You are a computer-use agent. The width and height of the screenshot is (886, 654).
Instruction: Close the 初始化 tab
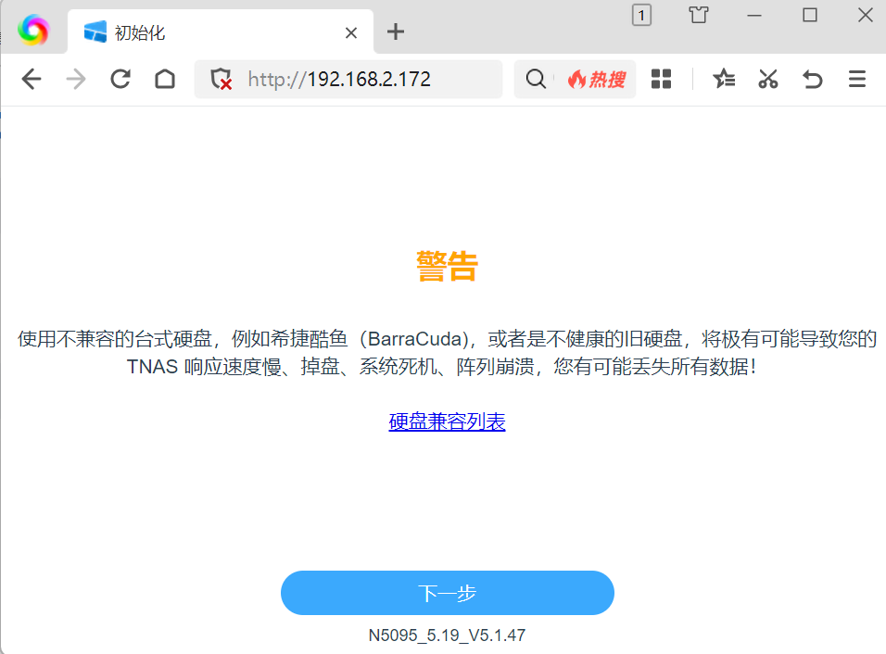[x=351, y=32]
